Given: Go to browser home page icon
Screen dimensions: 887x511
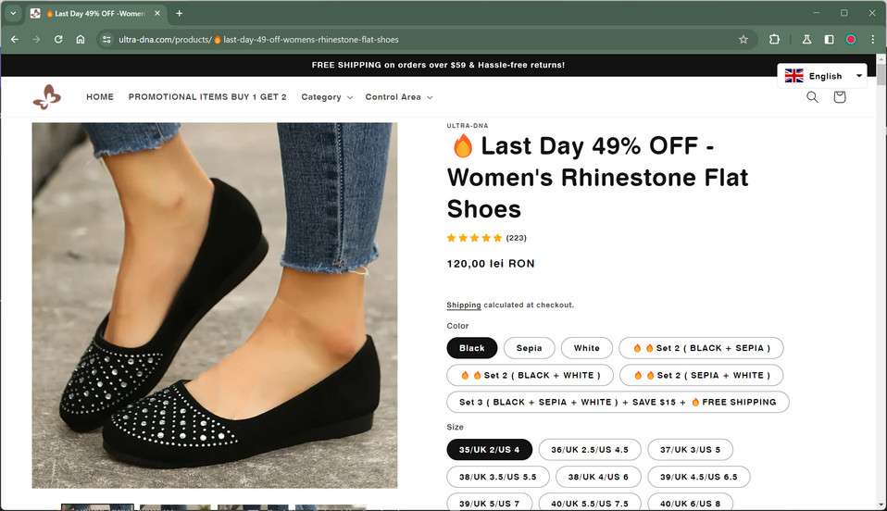Looking at the screenshot, I should 81,40.
